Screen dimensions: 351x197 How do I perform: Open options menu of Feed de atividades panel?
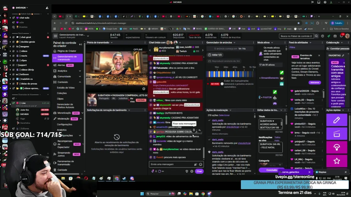pyautogui.click(x=322, y=42)
